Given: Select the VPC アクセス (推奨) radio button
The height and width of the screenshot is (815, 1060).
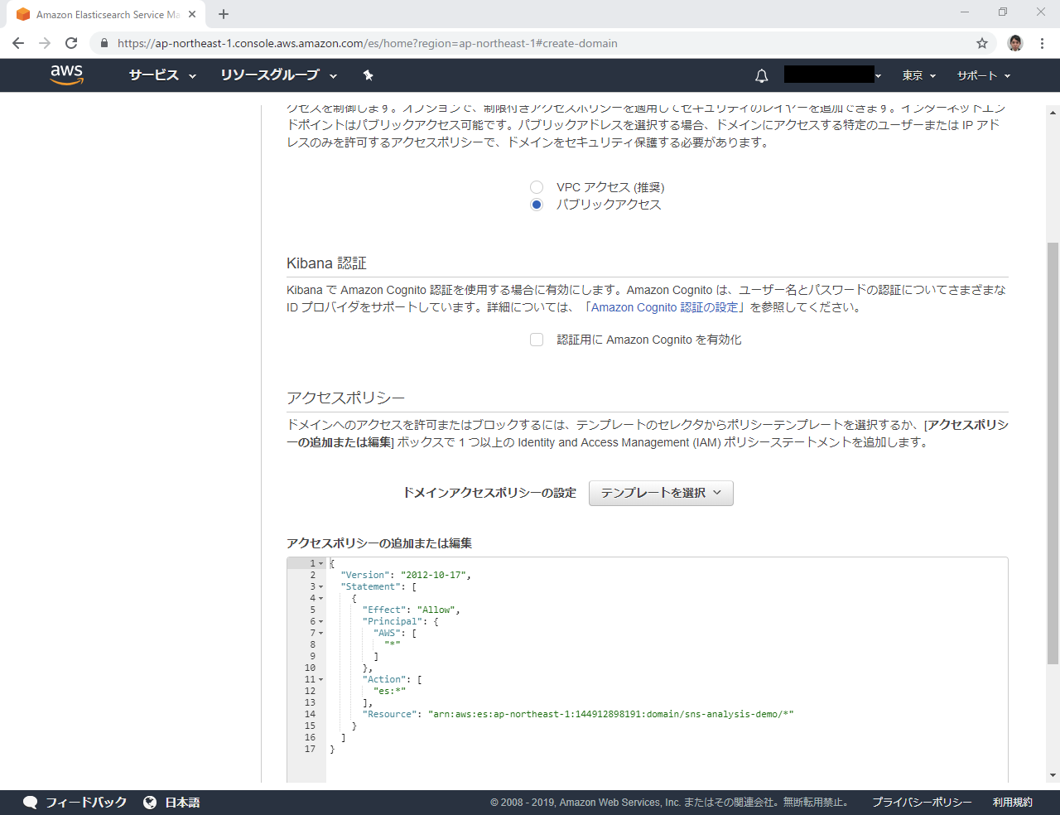Looking at the screenshot, I should pyautogui.click(x=537, y=187).
